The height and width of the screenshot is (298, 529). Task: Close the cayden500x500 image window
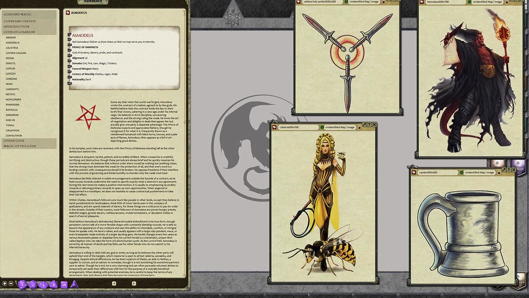[x=514, y=170]
